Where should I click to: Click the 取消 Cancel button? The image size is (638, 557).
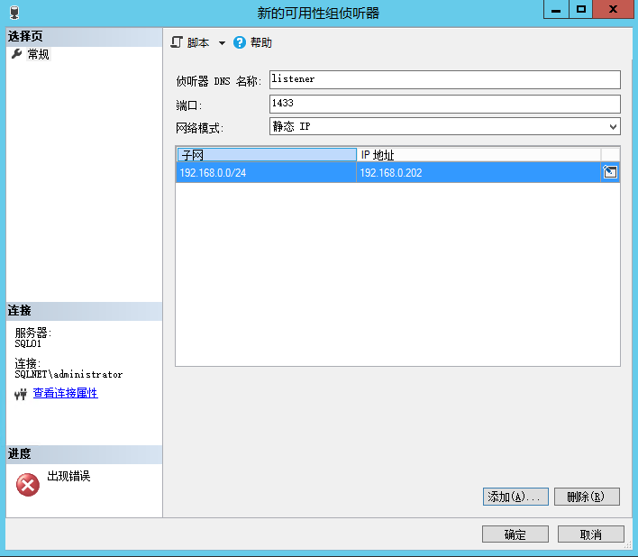click(591, 534)
